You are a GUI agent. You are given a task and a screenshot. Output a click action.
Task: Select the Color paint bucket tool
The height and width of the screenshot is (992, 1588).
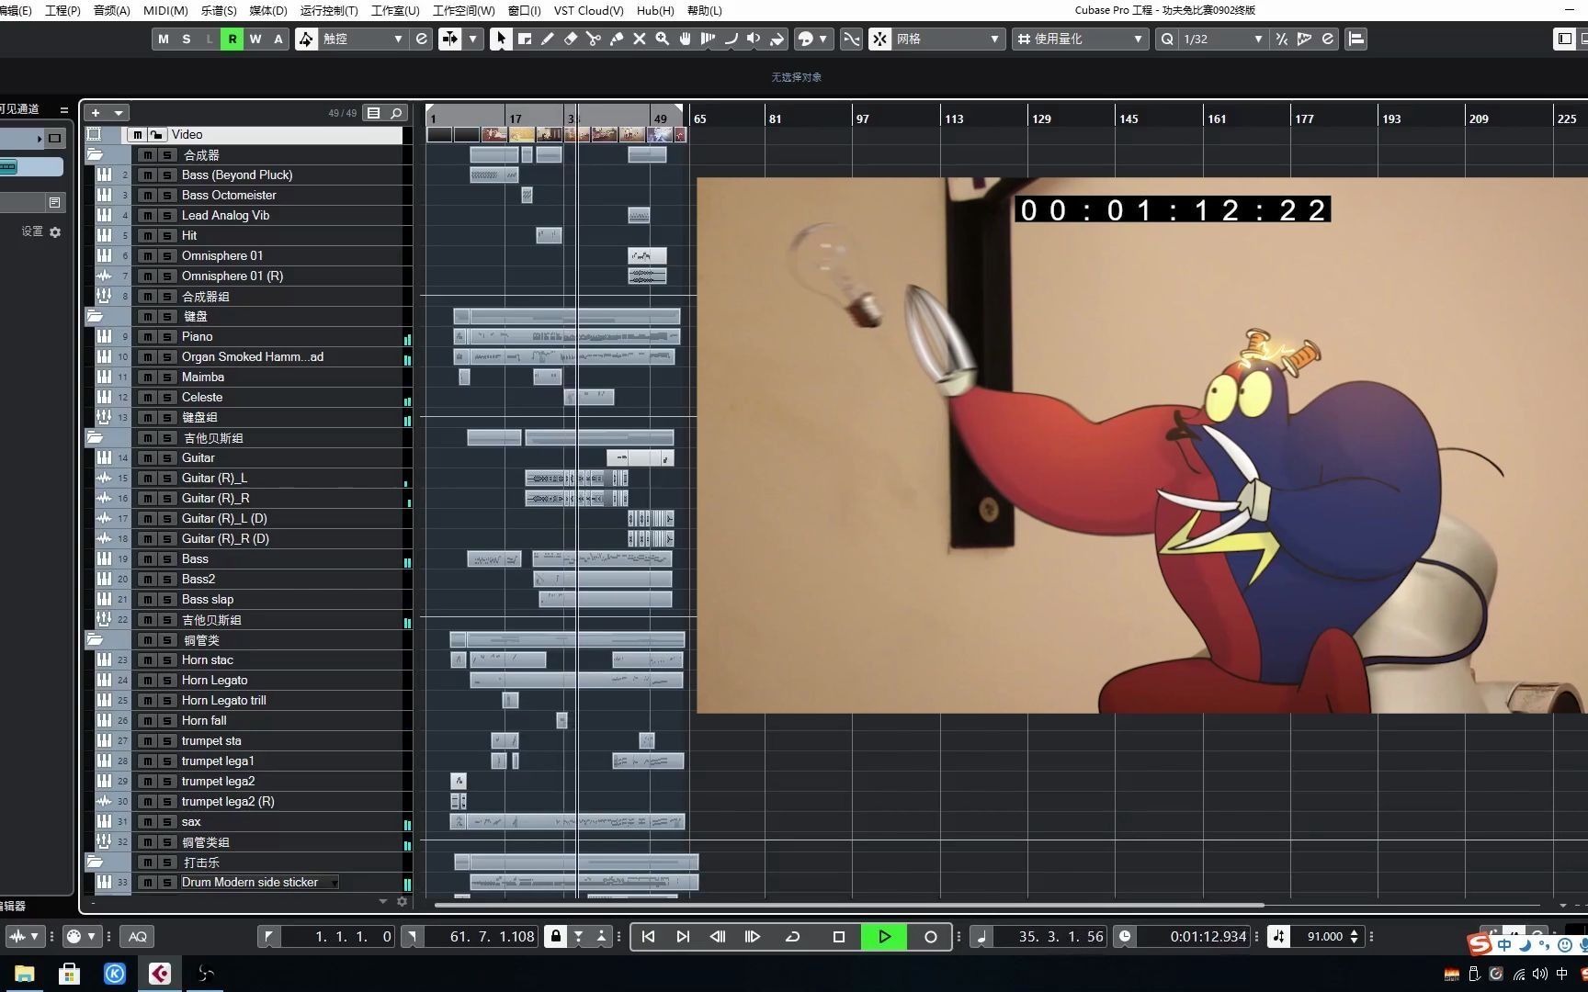tap(777, 39)
